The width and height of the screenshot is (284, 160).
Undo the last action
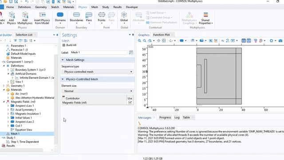click(27, 2)
